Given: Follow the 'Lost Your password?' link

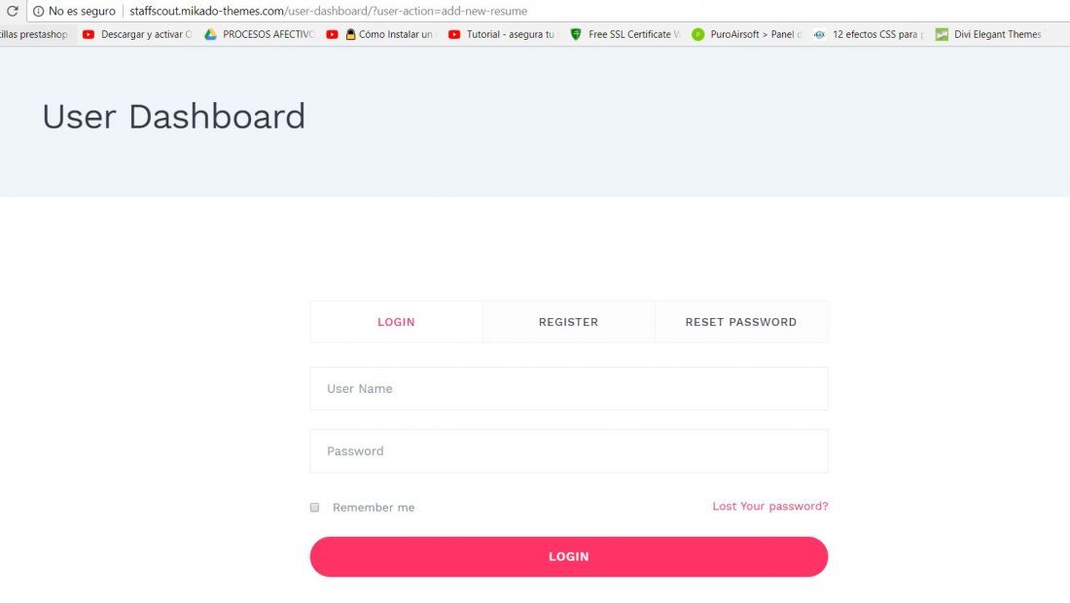Looking at the screenshot, I should coord(770,506).
